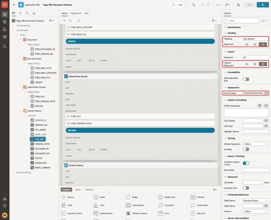
Task: Set Heading Alignment to left
Action: (247, 44)
